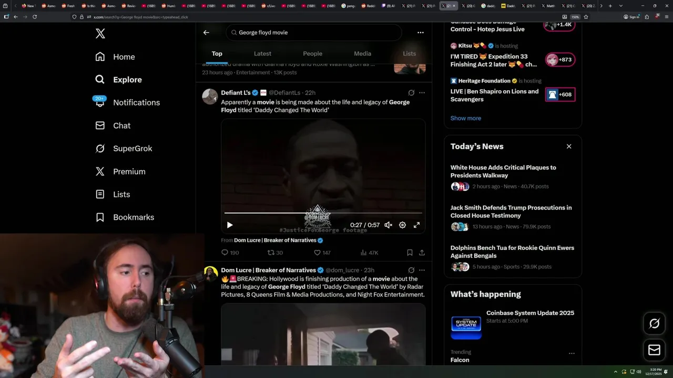Open Bookmarks in the sidebar
This screenshot has width=673, height=378.
pyautogui.click(x=125, y=217)
